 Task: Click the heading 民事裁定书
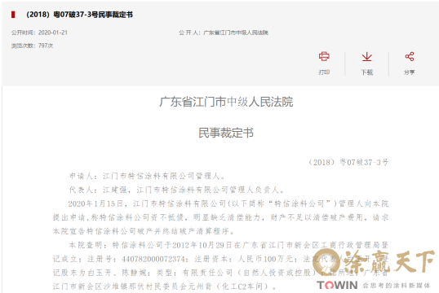click(x=226, y=133)
